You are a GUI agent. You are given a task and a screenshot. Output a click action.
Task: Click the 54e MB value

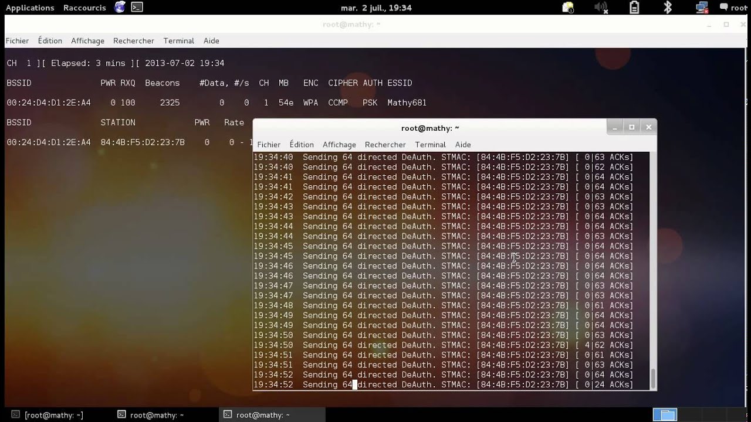(286, 103)
